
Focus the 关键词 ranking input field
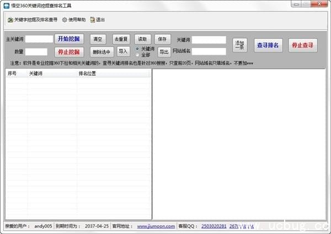pos(209,40)
